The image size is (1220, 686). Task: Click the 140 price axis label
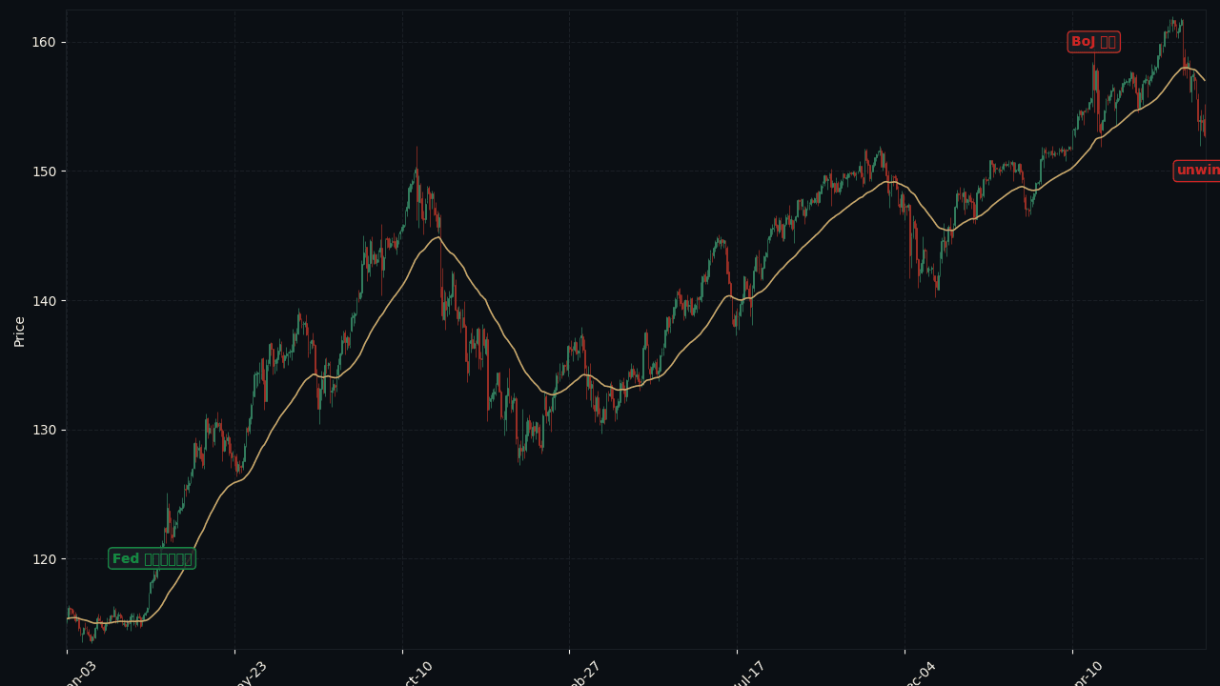tap(45, 301)
